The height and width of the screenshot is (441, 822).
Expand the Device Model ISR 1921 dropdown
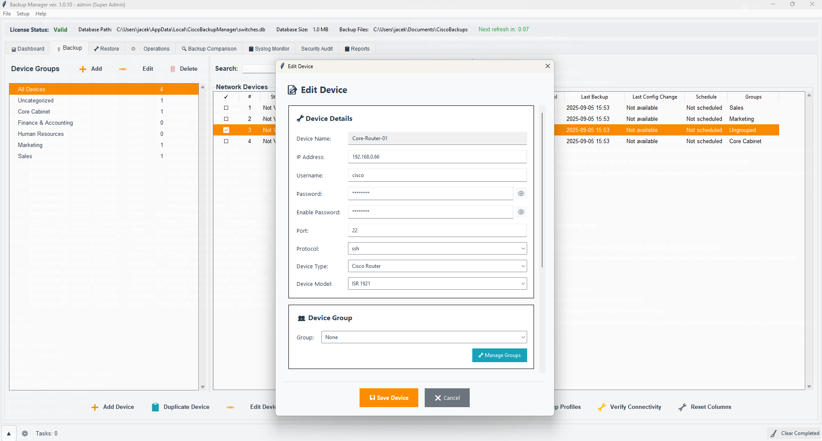(437, 284)
